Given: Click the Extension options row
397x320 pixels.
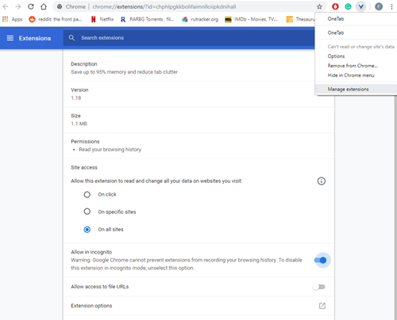Looking at the screenshot, I should [198, 306].
